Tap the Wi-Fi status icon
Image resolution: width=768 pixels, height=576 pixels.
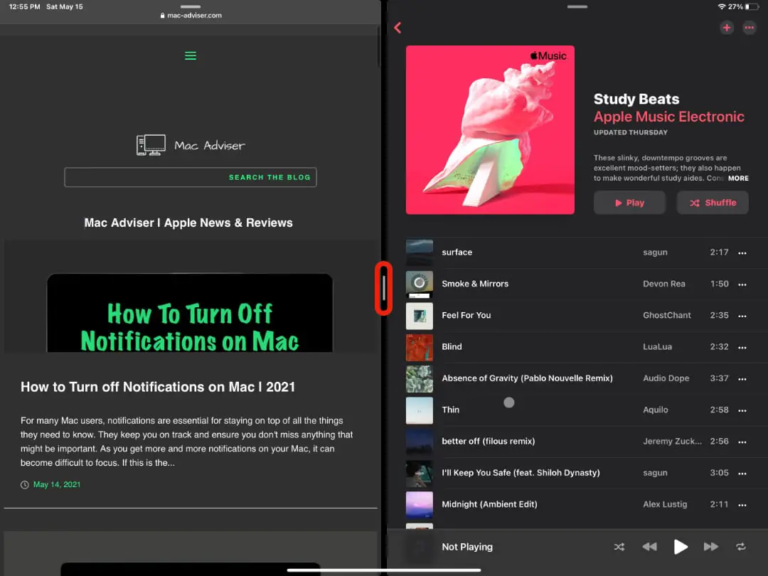pos(722,7)
